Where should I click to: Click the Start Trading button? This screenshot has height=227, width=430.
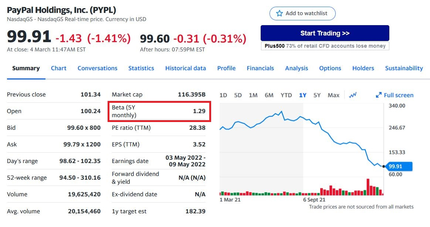click(x=325, y=33)
